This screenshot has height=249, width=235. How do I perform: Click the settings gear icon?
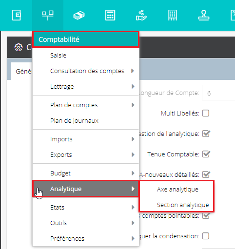click(19, 47)
